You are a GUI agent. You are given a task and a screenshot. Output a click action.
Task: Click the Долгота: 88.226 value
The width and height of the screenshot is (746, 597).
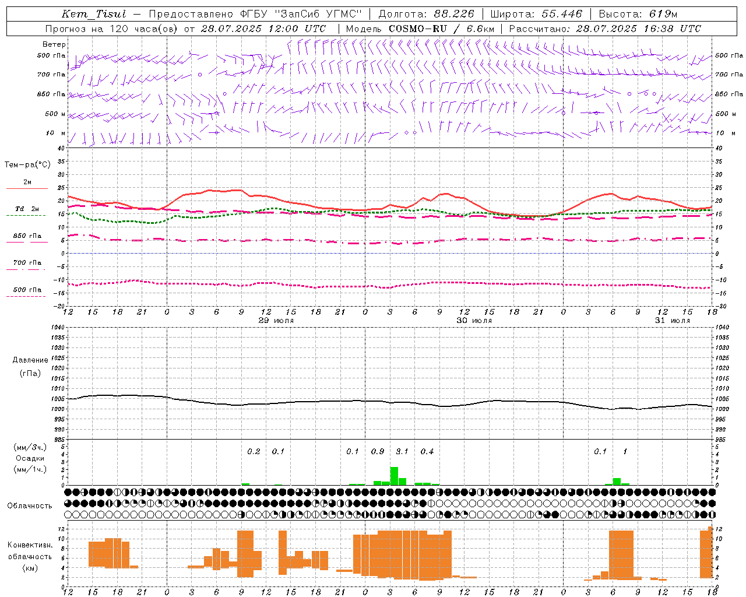click(426, 14)
